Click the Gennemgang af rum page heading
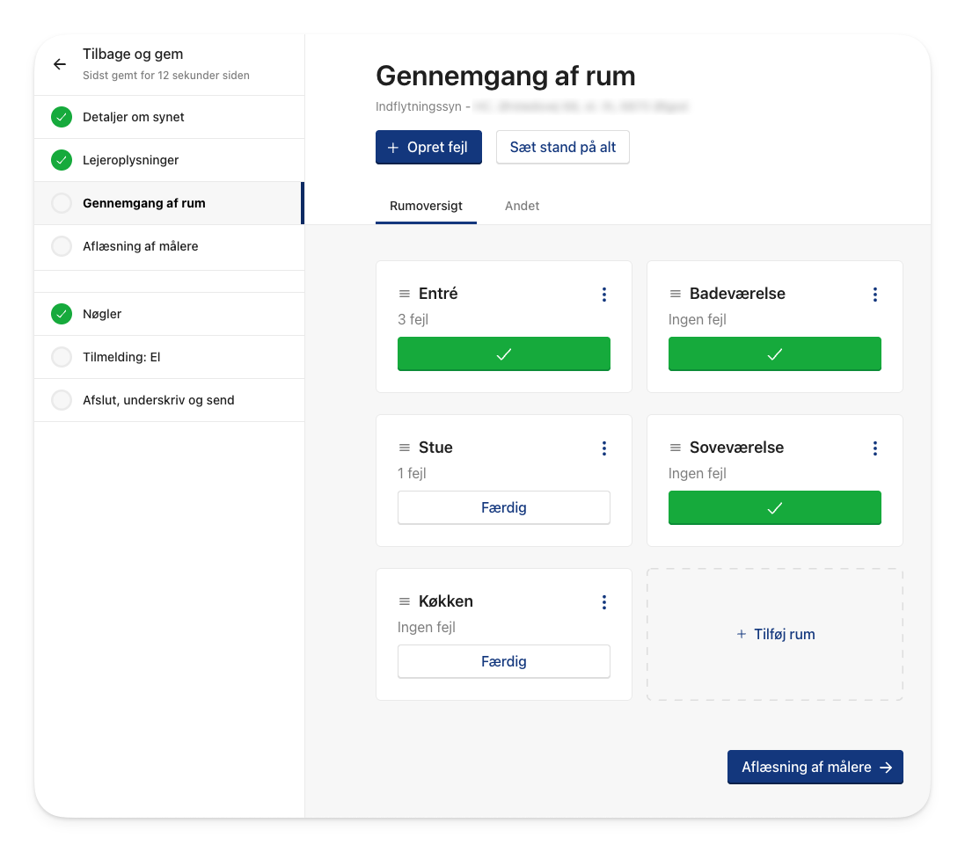 (x=505, y=76)
